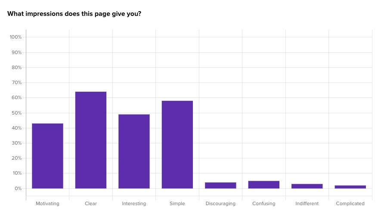Screen dimensions: 381x212
Task: Click the 100% y-axis label
Action: click(15, 37)
